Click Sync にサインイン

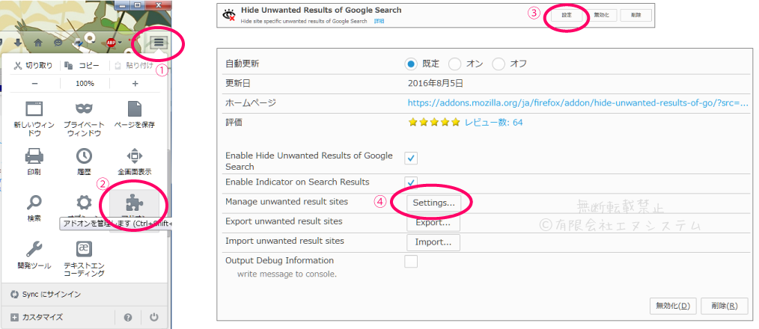(46, 294)
